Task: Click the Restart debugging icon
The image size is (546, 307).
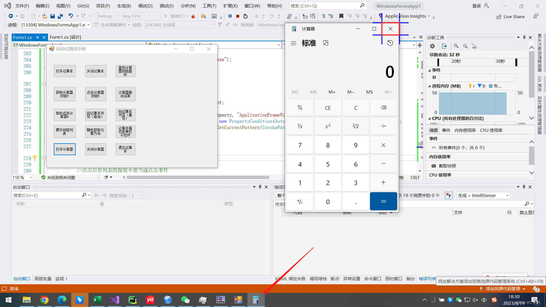Action: [x=245, y=16]
